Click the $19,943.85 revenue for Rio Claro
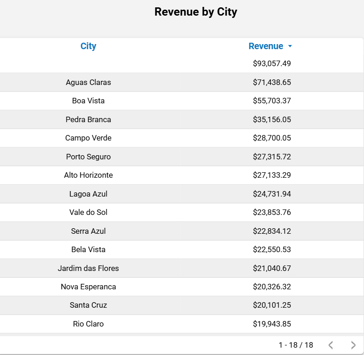The width and height of the screenshot is (364, 355). [x=272, y=324]
